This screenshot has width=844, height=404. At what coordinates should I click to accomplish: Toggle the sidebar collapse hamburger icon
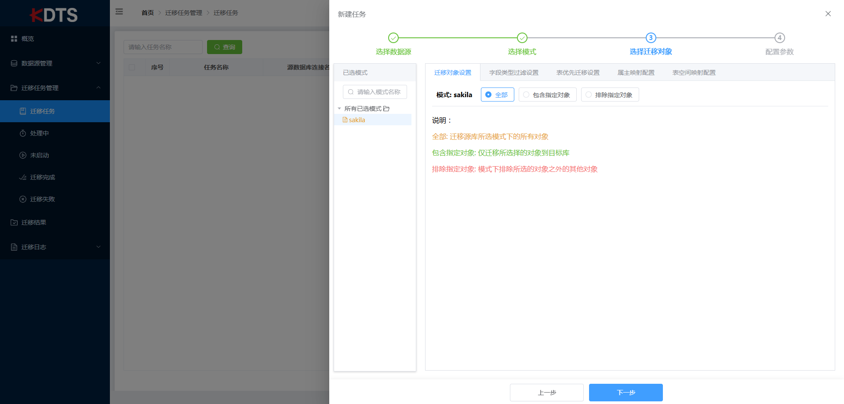pos(119,12)
